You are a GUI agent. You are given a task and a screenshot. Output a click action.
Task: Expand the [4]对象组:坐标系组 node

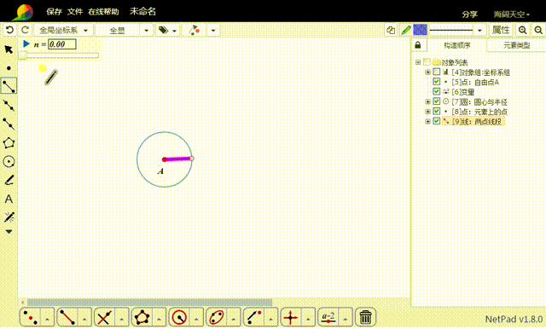coord(427,72)
